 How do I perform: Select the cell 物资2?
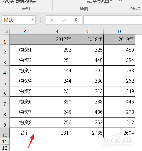25,60
